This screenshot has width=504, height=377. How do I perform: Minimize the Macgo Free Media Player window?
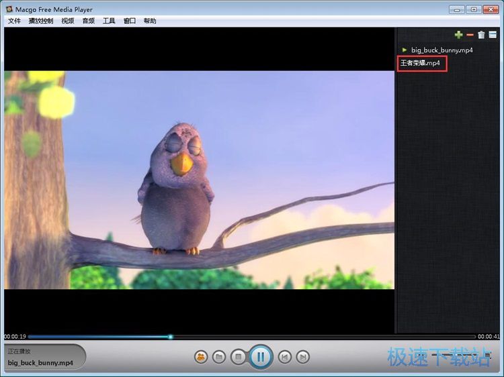457,9
